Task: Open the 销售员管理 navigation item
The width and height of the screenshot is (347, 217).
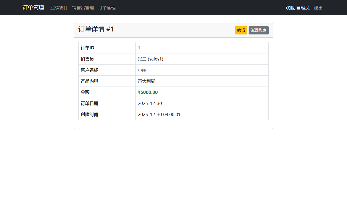Action: (83, 8)
